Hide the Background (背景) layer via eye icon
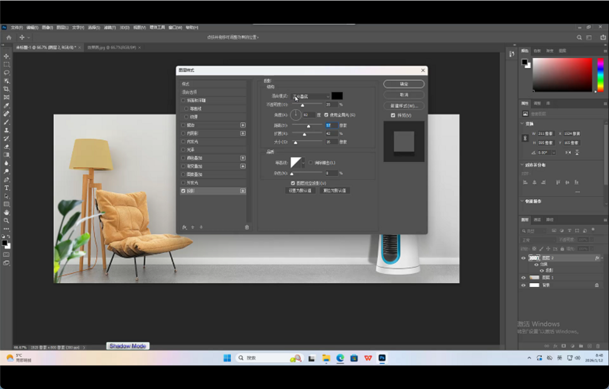This screenshot has width=609, height=389. pos(523,285)
